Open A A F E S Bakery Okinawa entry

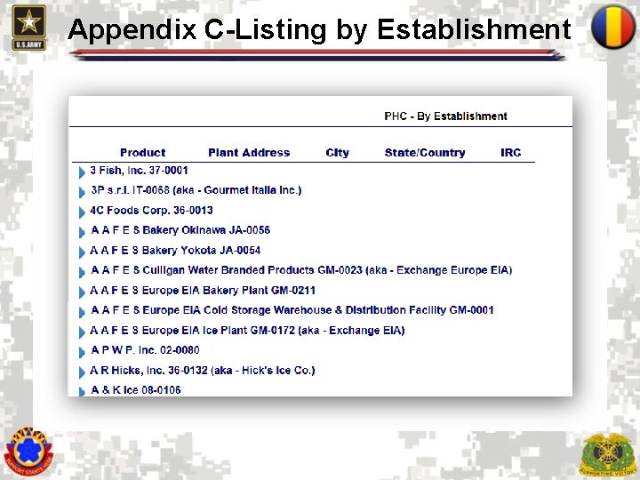coord(180,230)
